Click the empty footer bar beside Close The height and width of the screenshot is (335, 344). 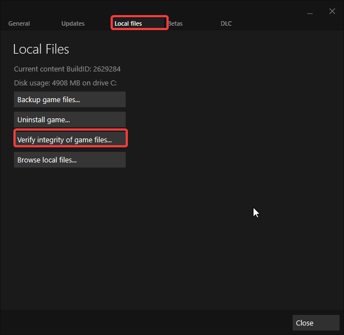(x=145, y=323)
